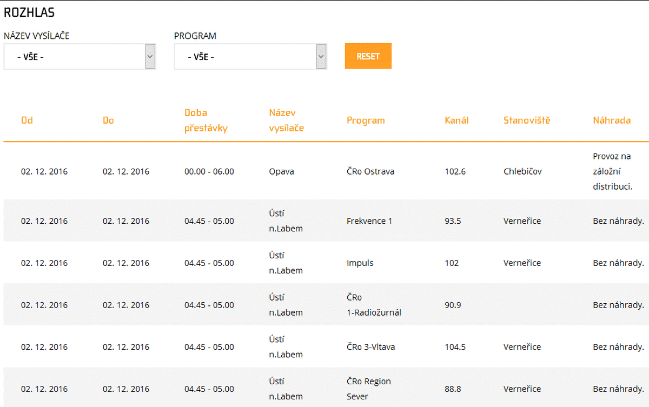
Task: Click the 00.00 - 06.00 outage time cell
Action: 209,171
